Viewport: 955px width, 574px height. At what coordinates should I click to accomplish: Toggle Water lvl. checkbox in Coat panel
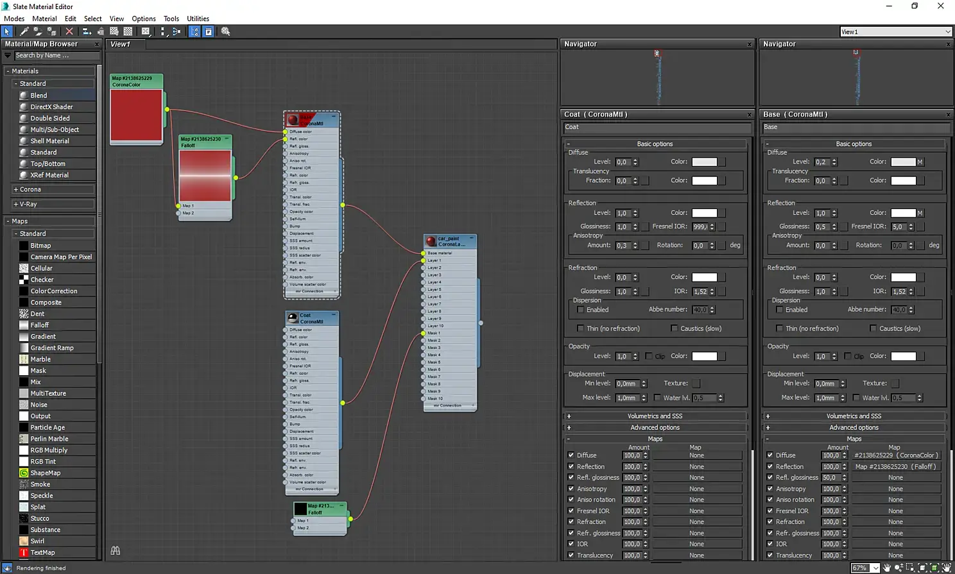[657, 398]
